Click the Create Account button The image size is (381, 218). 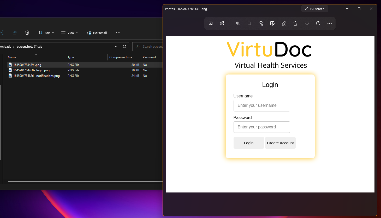click(x=280, y=143)
